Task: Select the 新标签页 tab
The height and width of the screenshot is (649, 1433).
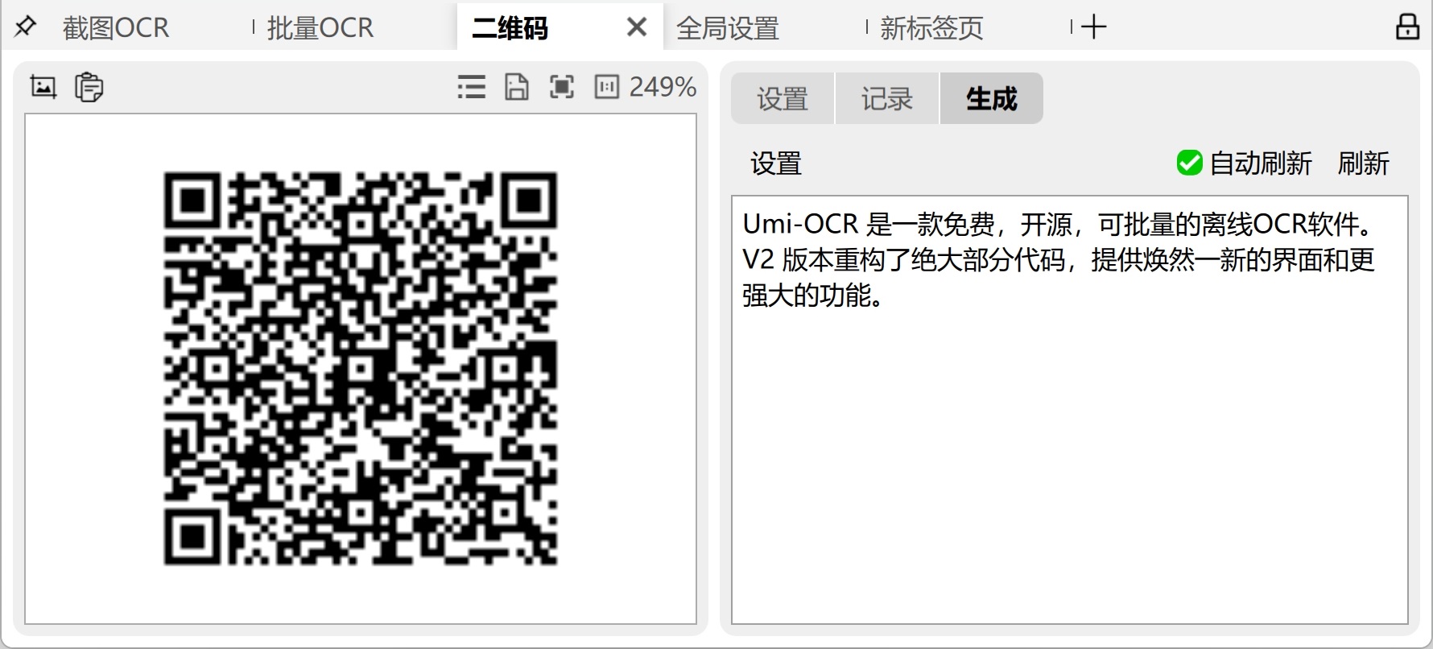Action: pyautogui.click(x=931, y=28)
